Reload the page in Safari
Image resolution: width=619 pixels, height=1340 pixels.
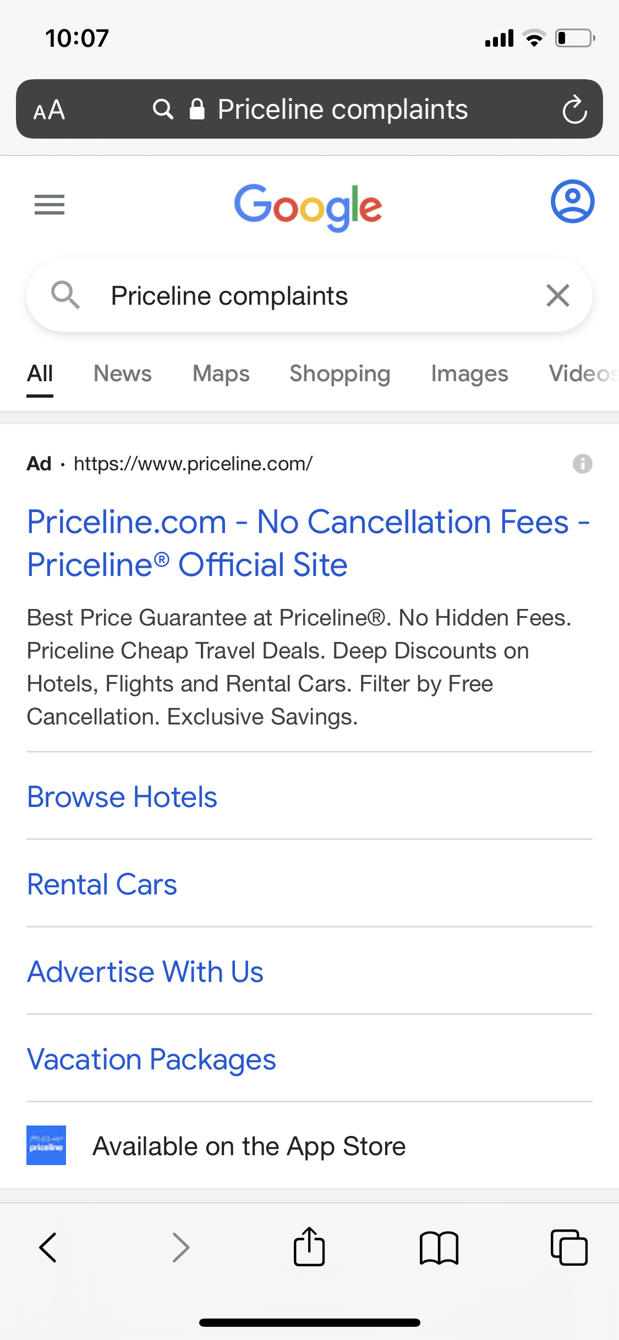(574, 109)
